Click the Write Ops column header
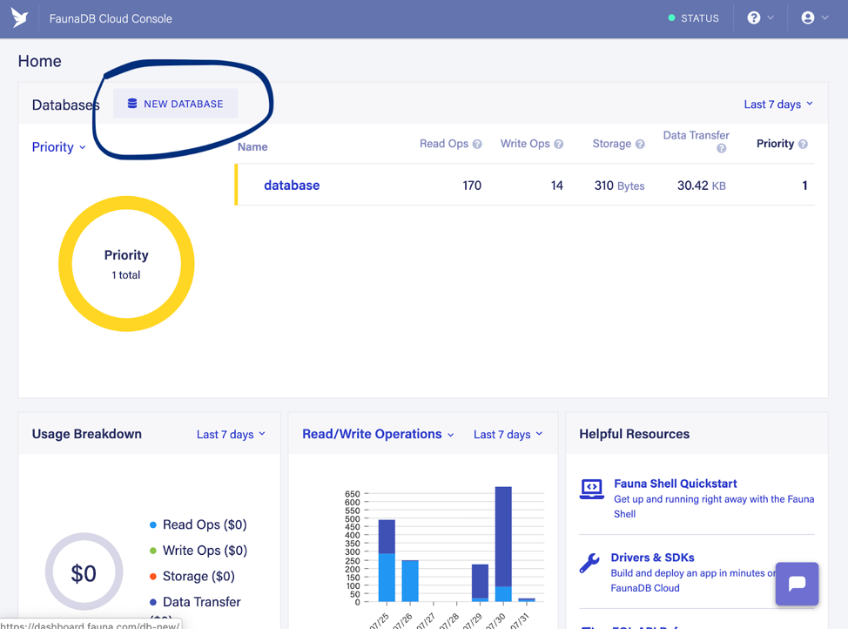 click(x=525, y=144)
